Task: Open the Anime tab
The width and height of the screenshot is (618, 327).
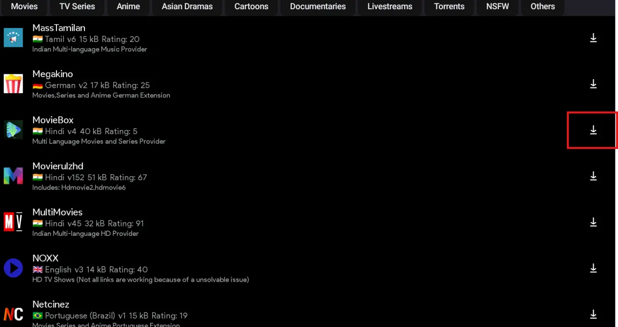Action: (x=128, y=7)
